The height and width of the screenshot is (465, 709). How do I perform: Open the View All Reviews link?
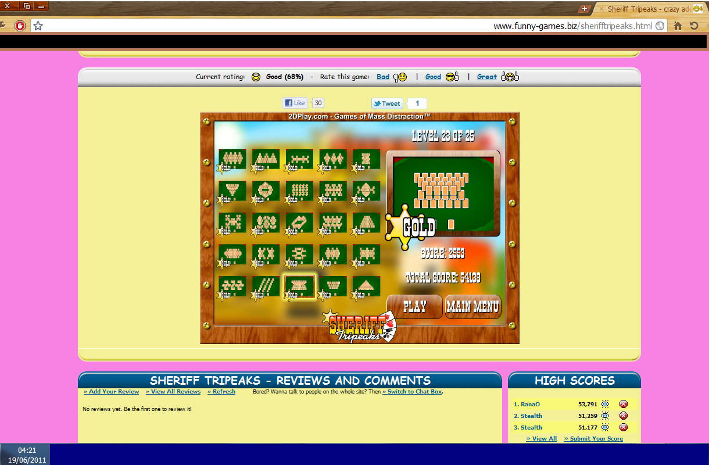[x=173, y=392]
